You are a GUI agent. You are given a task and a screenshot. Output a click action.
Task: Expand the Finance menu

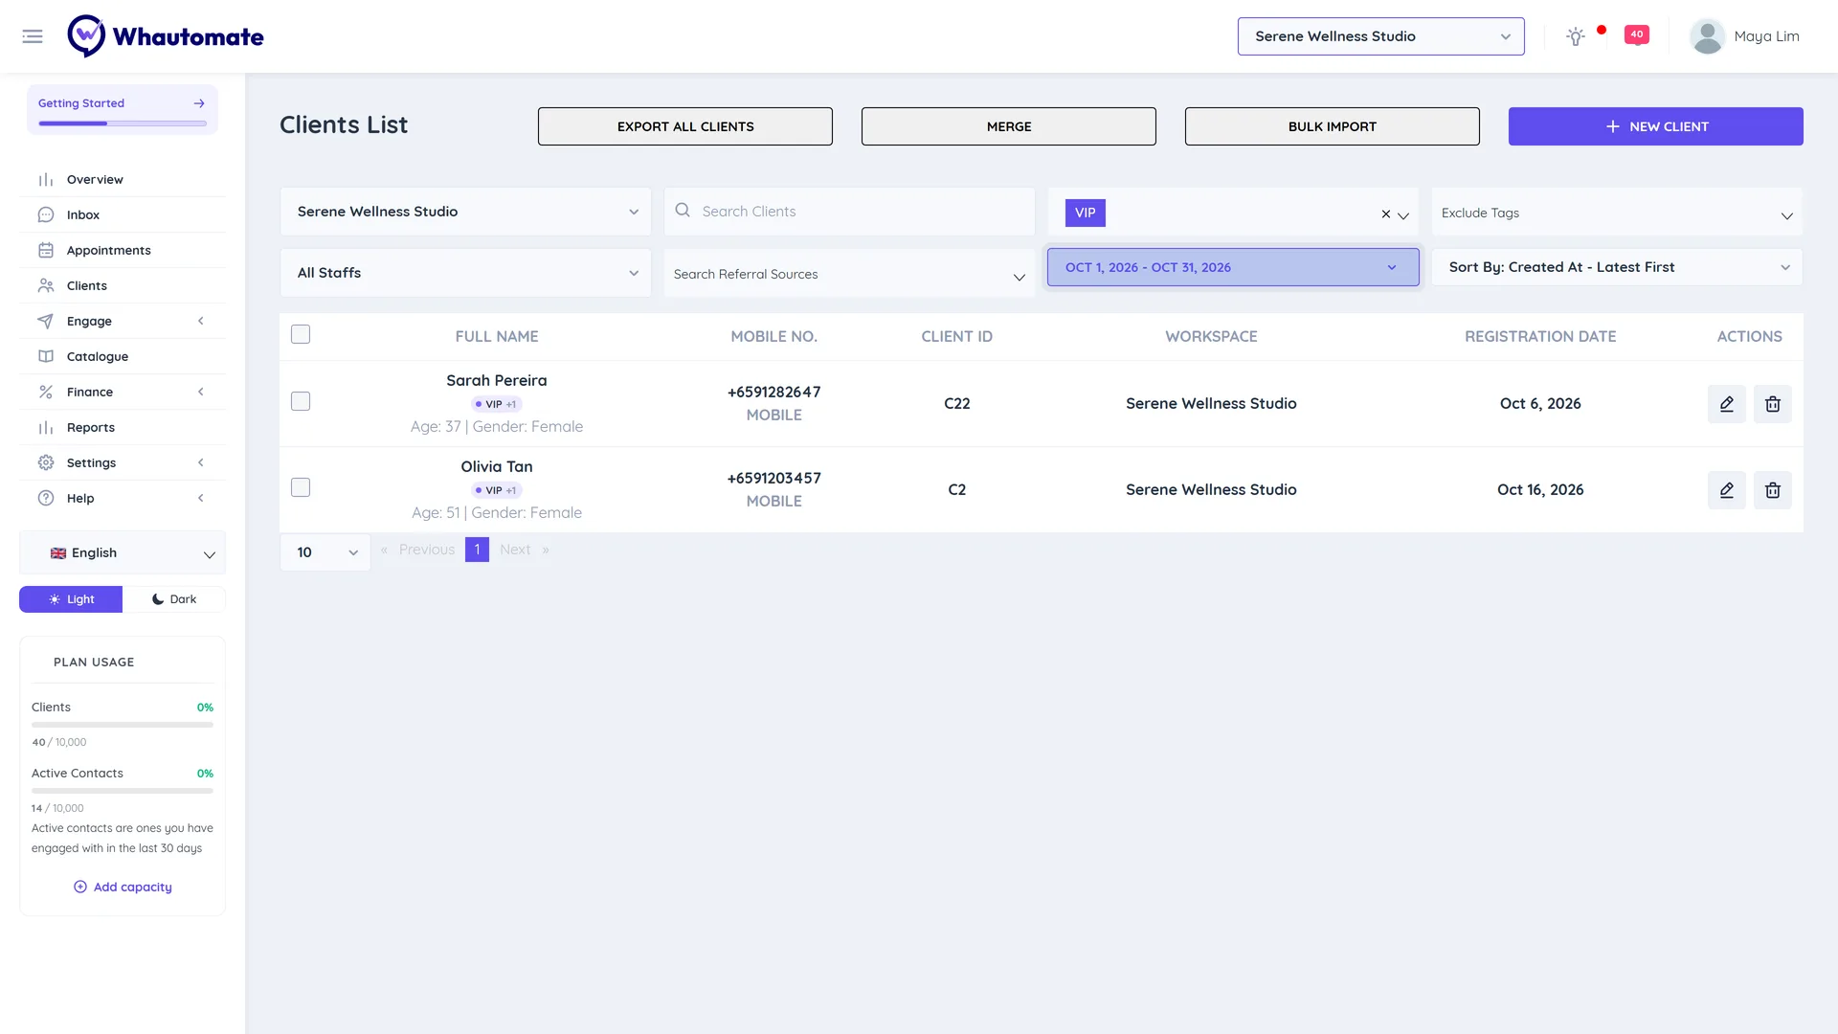click(x=123, y=393)
